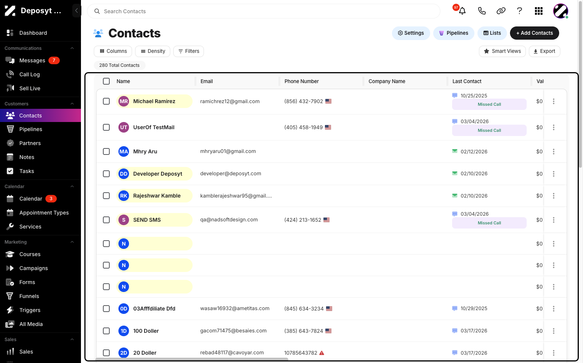
Task: Open Dashboard in the sidebar
Action: click(x=40, y=33)
